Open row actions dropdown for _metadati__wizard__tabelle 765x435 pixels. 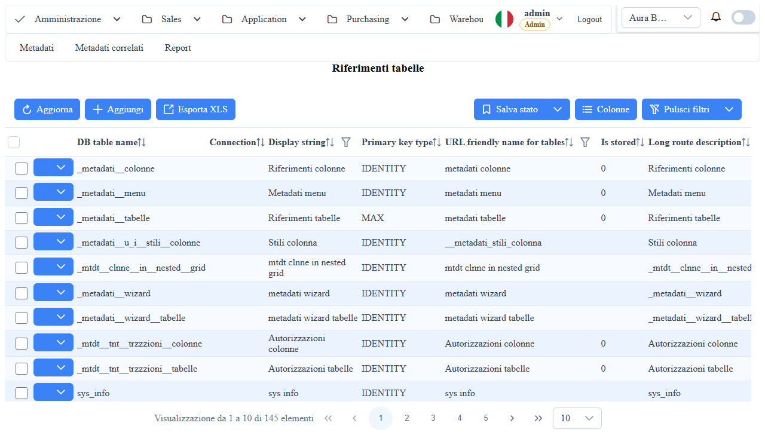point(53,317)
